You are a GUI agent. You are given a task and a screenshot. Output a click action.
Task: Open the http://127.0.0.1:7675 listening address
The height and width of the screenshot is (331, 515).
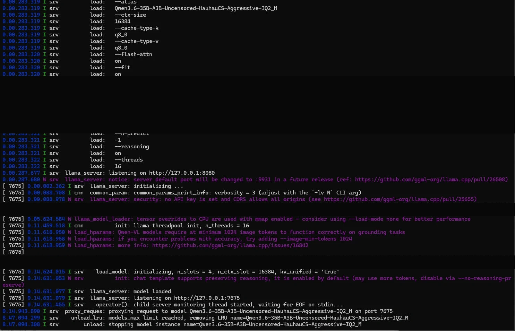tap(207, 298)
